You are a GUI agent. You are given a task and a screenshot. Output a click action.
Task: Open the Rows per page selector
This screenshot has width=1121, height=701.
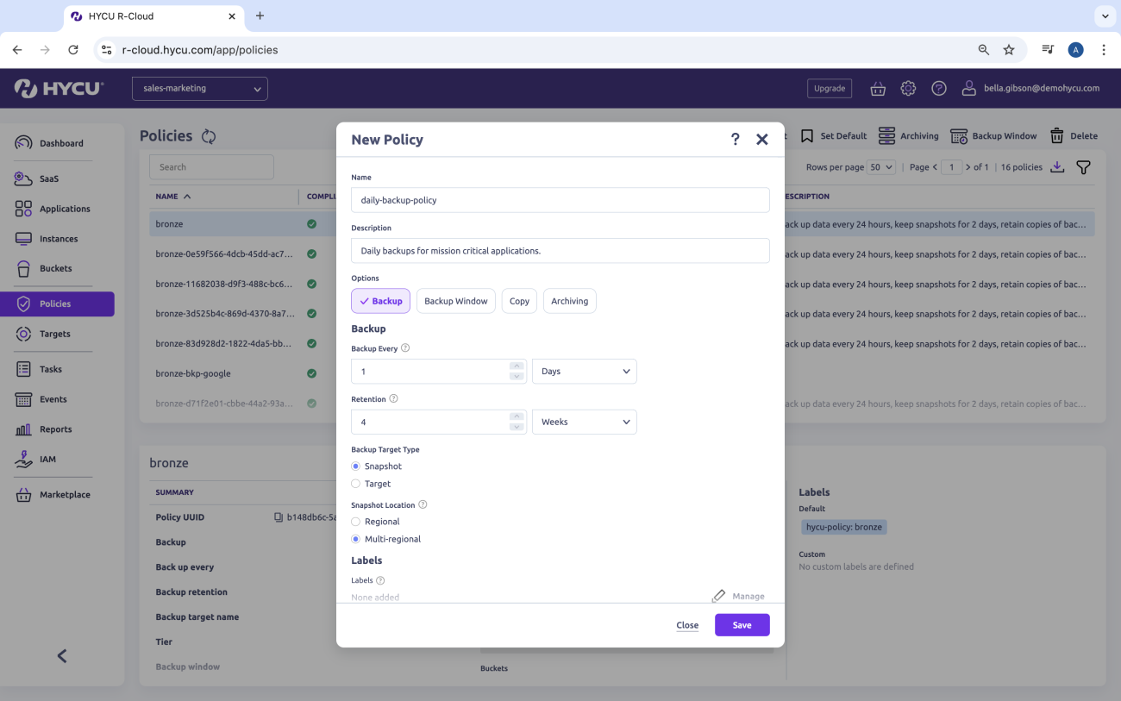[880, 166]
